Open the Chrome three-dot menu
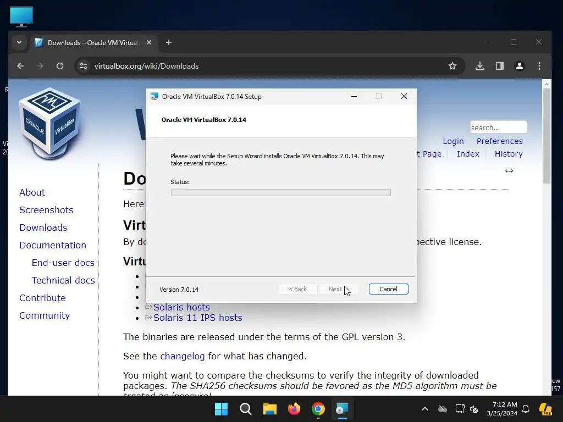563x422 pixels. 539,66
